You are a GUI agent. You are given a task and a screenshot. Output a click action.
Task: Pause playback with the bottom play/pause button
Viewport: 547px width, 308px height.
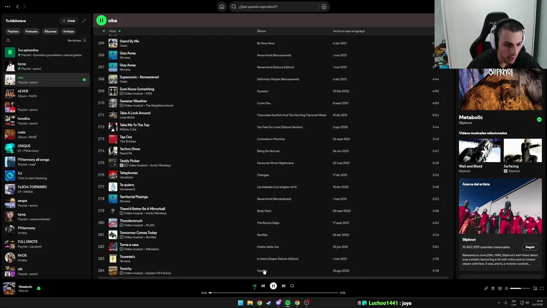[x=273, y=286]
